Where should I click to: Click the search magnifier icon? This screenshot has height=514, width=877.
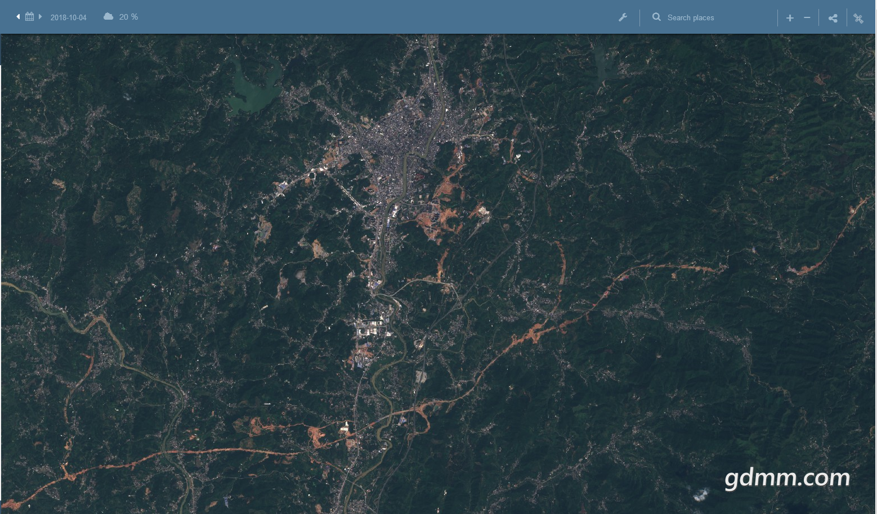click(x=656, y=17)
